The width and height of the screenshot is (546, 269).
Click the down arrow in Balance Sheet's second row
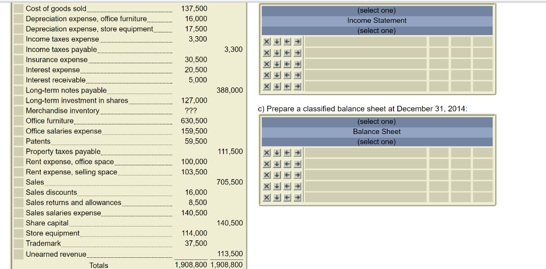277,164
